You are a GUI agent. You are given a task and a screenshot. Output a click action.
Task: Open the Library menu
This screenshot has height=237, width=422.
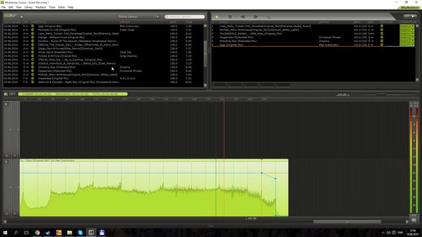click(28, 7)
